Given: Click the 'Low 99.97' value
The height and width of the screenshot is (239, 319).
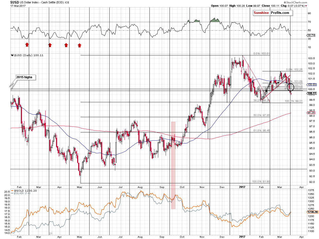Looking at the screenshot, I should point(253,5).
